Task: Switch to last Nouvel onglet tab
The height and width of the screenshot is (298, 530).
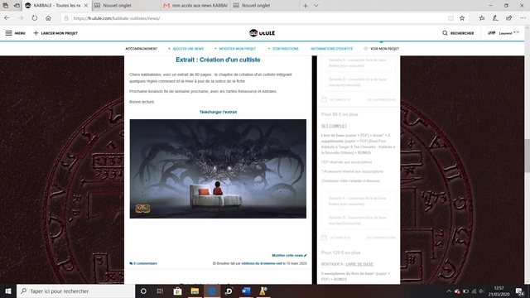Action: coord(265,6)
